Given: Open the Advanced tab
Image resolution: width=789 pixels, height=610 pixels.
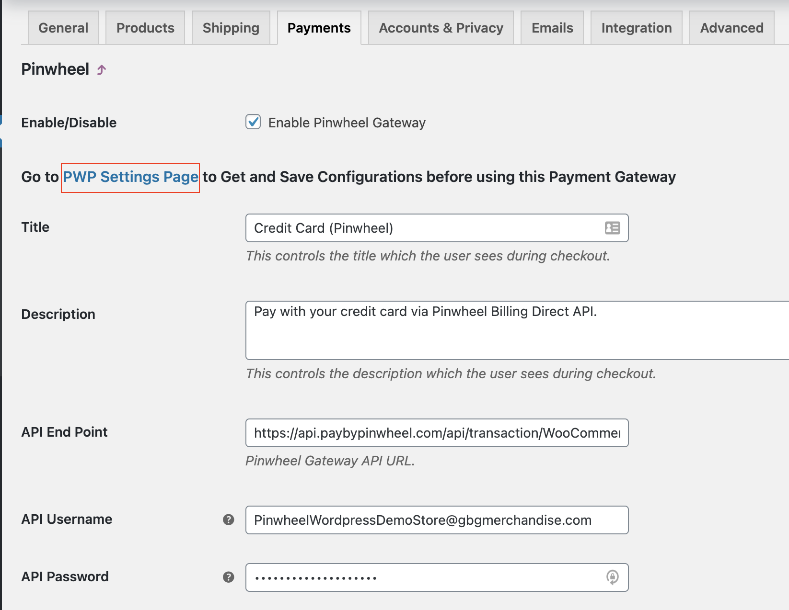Looking at the screenshot, I should coord(732,28).
